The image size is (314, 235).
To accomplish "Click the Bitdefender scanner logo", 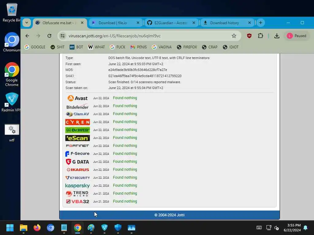I will pyautogui.click(x=77, y=106).
